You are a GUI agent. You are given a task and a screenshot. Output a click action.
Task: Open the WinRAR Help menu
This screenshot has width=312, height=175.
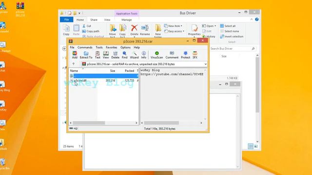(136, 48)
